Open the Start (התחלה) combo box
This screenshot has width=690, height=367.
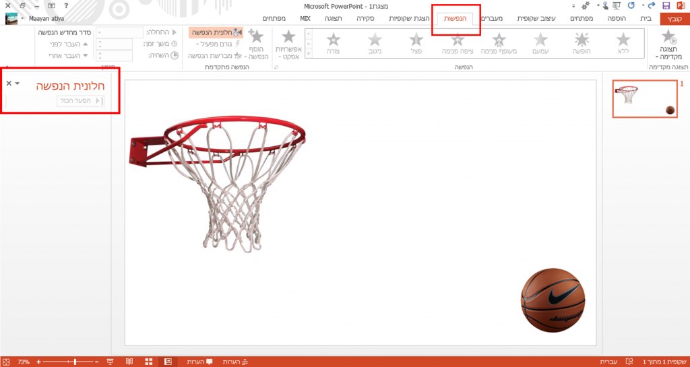click(x=120, y=32)
